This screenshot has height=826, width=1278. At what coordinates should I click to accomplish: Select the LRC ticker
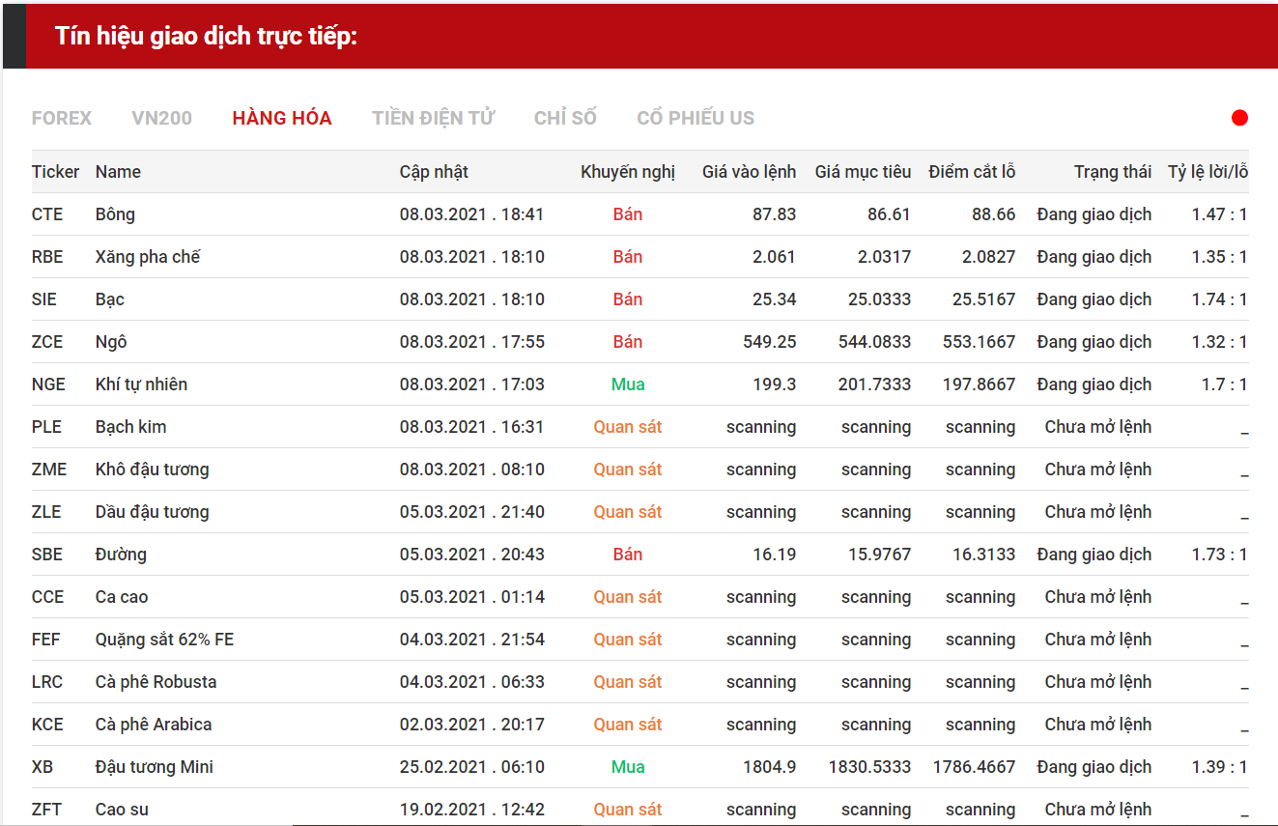coord(47,682)
